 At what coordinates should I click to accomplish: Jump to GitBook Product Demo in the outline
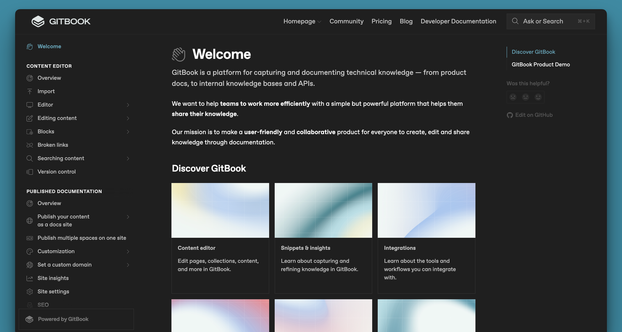[541, 64]
